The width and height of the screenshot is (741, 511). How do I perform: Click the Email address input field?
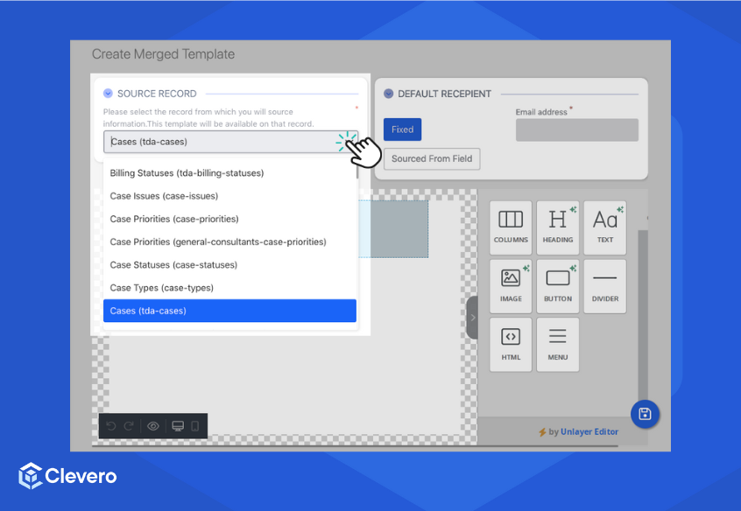576,129
